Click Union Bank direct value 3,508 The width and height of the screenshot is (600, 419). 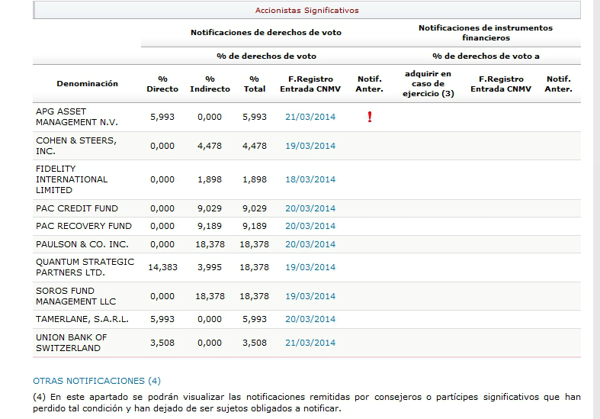pyautogui.click(x=162, y=343)
